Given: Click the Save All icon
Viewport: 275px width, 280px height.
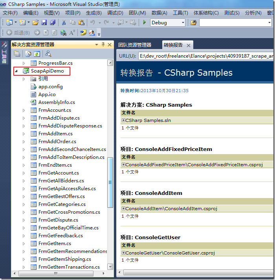Looking at the screenshot, I should [53, 22].
